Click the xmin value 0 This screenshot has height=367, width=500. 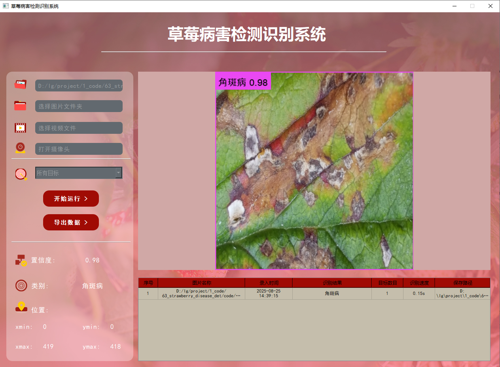click(x=45, y=327)
